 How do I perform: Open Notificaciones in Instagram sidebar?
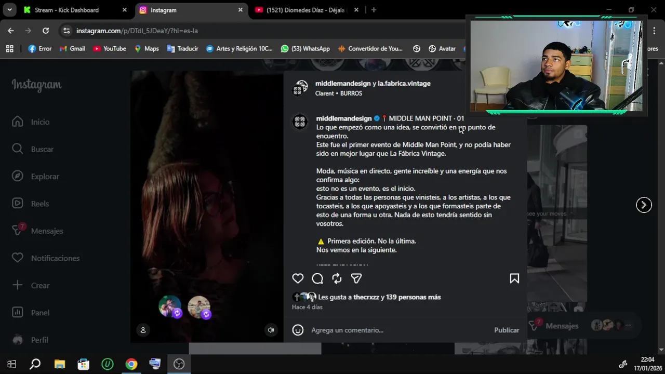coord(46,258)
